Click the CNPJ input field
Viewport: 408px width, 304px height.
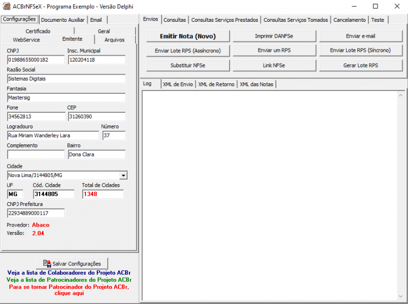[36, 59]
